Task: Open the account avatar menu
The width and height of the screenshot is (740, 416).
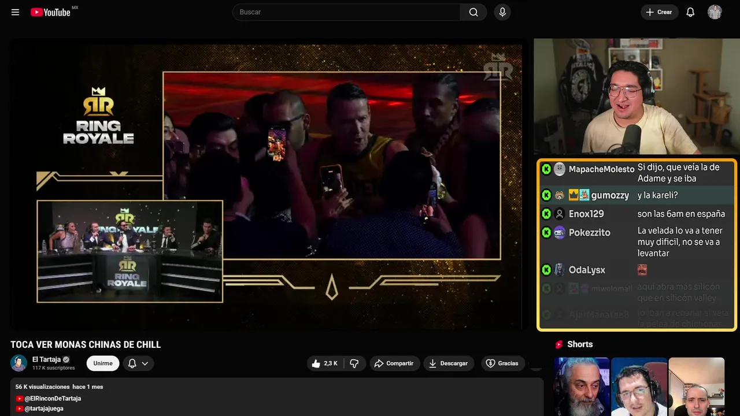Action: coord(715,12)
